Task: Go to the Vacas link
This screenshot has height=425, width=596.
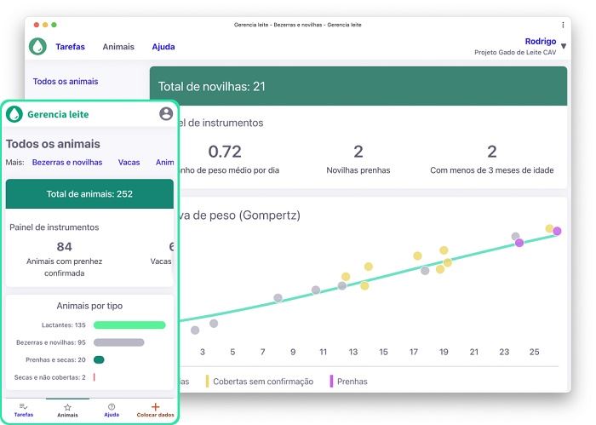Action: coord(129,162)
